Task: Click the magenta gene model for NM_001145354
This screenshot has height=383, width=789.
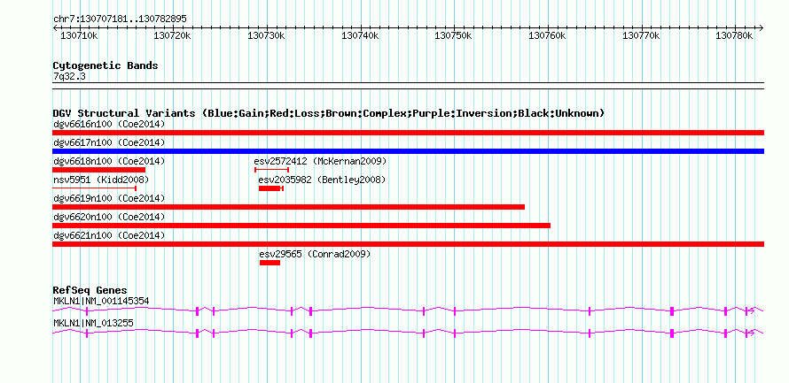Action: click(408, 310)
